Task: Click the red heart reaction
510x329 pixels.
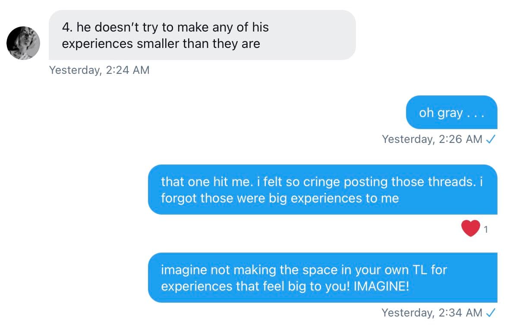Action: 470,228
